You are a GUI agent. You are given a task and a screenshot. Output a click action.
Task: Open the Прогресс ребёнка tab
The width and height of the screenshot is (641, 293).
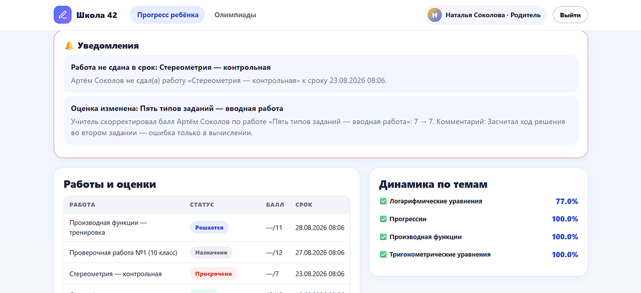(167, 15)
